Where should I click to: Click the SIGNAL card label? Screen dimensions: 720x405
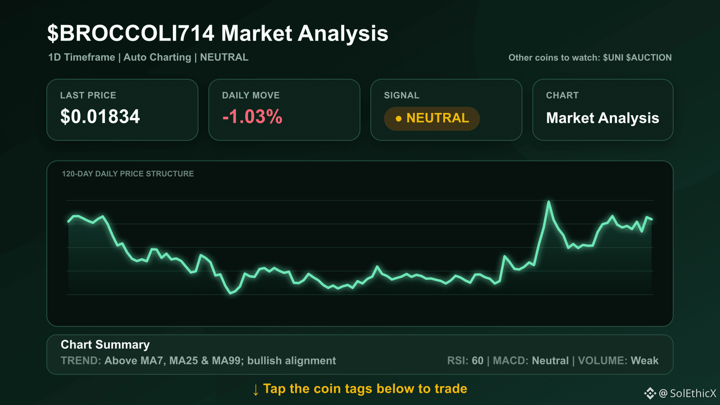[x=401, y=95]
